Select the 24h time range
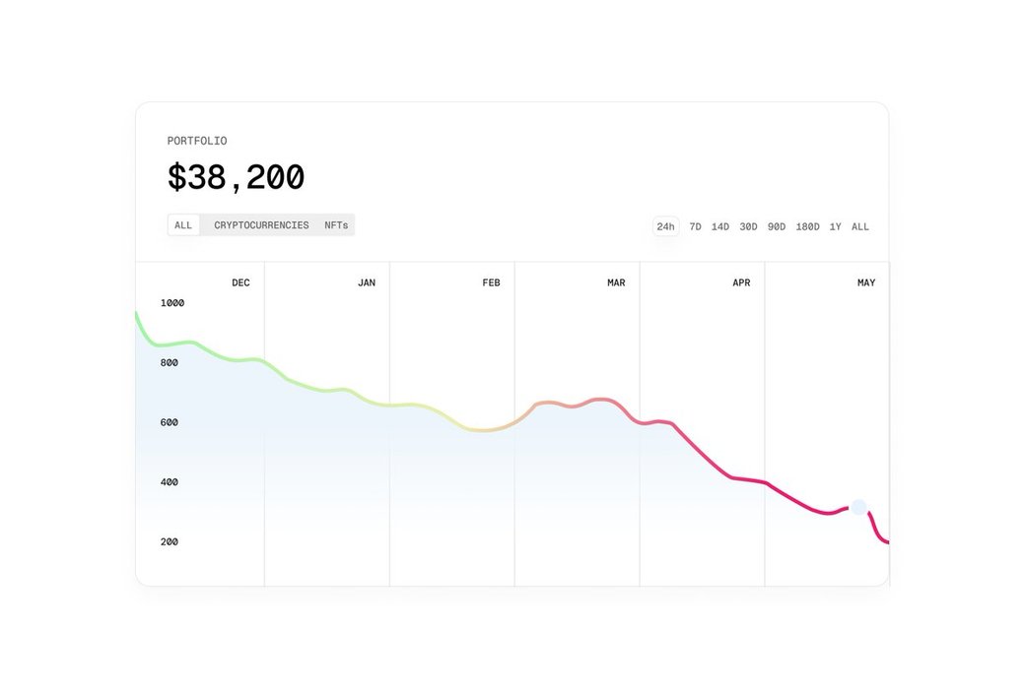 coord(666,227)
